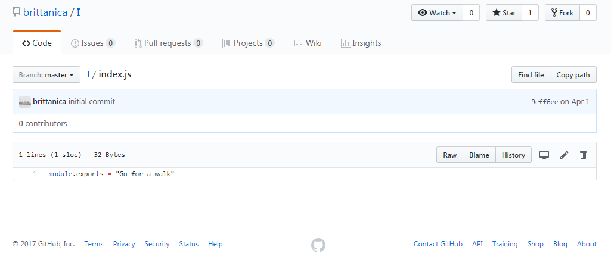Viewport: 611px width, 263px height.
Task: Click the Blame button
Action: tap(479, 155)
